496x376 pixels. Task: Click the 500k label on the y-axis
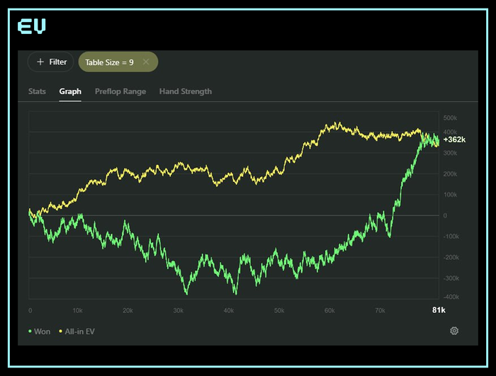click(x=450, y=118)
